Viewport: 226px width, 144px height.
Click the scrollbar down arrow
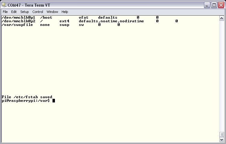(x=221, y=139)
